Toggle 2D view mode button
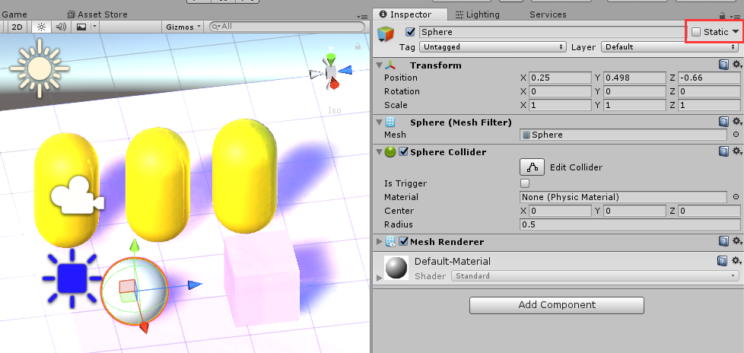The height and width of the screenshot is (353, 744). pyautogui.click(x=17, y=27)
